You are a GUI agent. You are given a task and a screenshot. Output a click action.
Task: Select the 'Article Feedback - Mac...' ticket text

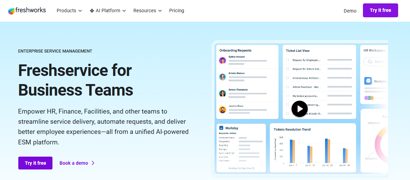306,87
